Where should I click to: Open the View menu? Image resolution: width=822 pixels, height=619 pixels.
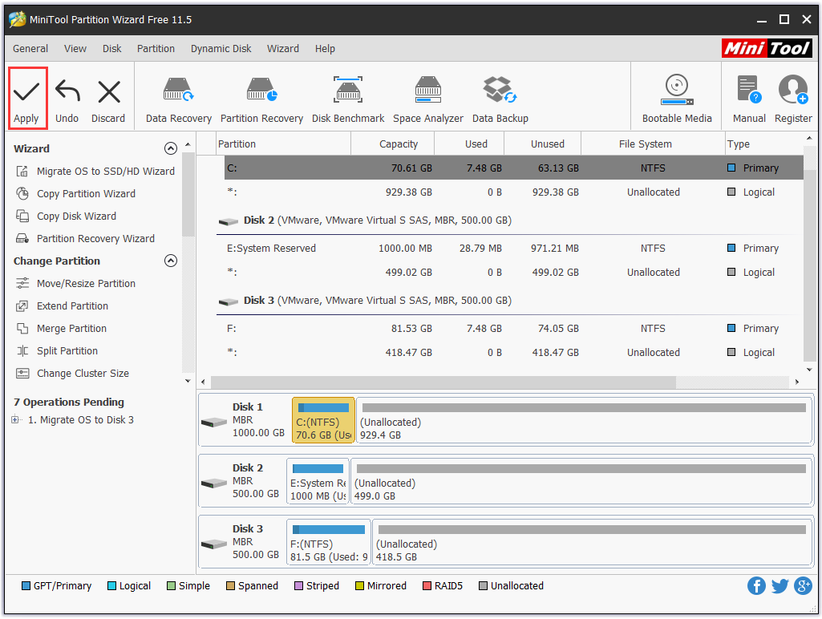point(75,49)
